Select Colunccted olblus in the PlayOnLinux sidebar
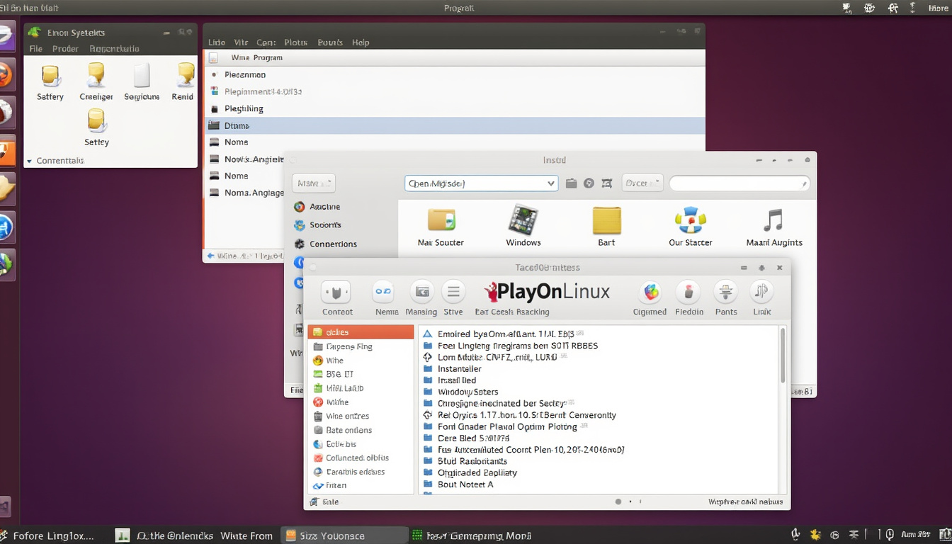This screenshot has width=952, height=544. pyautogui.click(x=361, y=458)
